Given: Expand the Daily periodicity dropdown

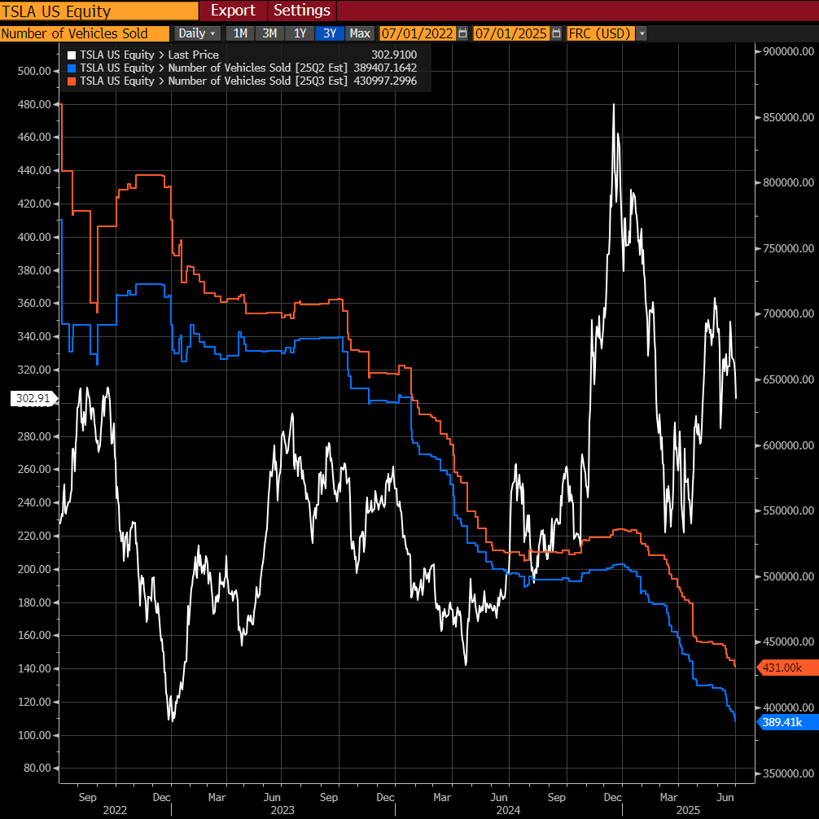Looking at the screenshot, I should [x=197, y=33].
